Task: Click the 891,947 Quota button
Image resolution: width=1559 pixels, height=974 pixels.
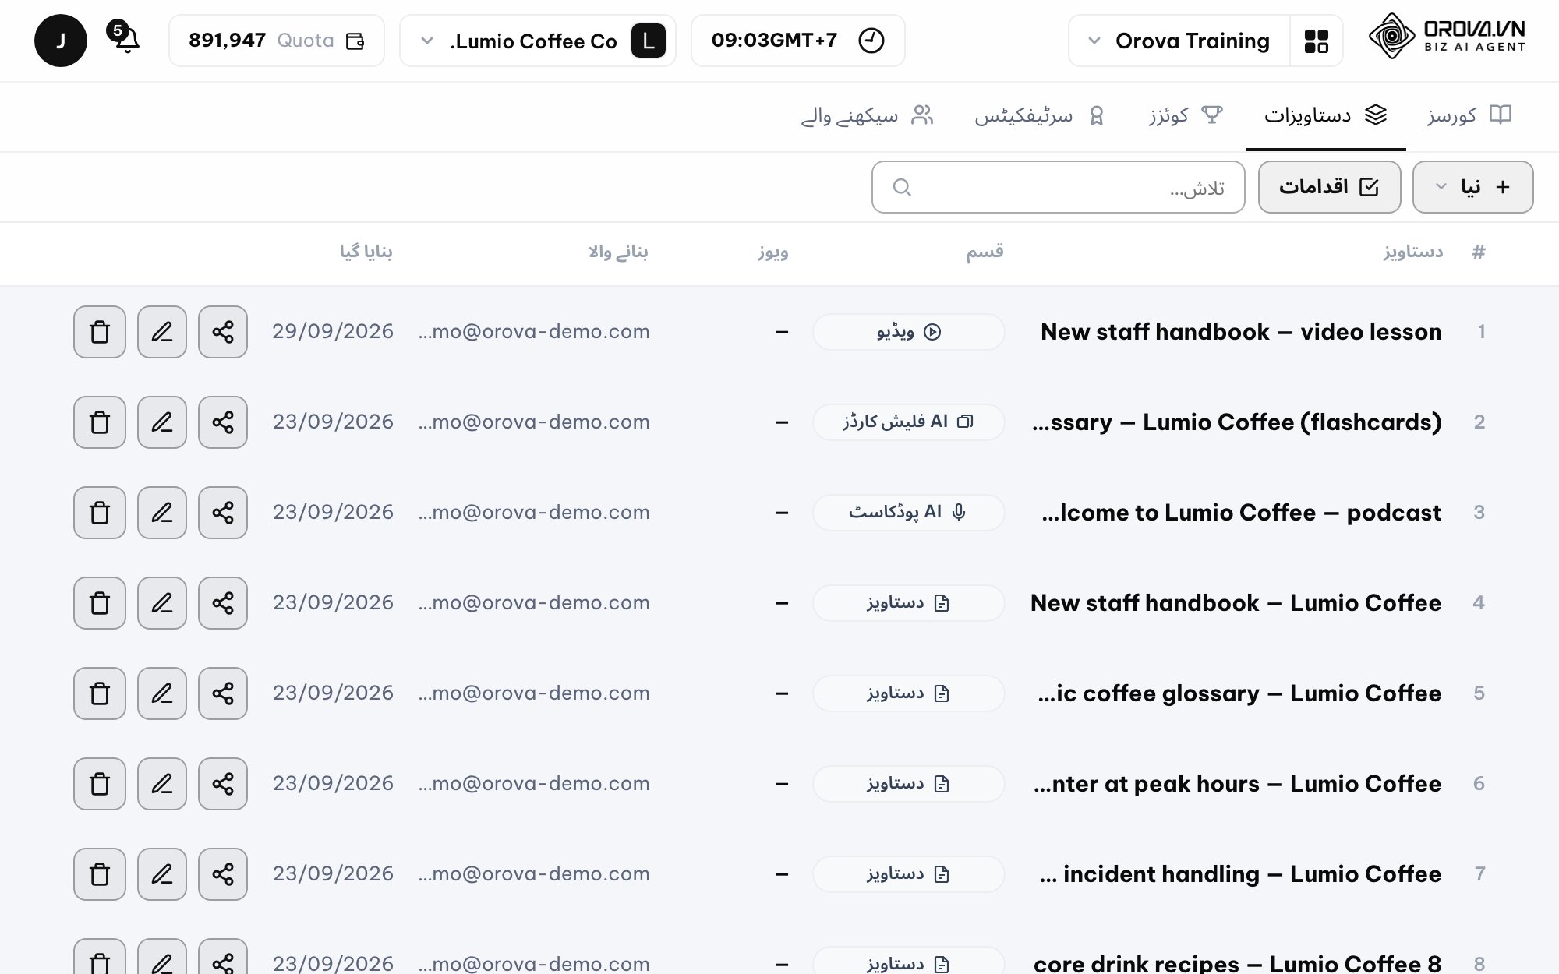Action: coord(277,41)
